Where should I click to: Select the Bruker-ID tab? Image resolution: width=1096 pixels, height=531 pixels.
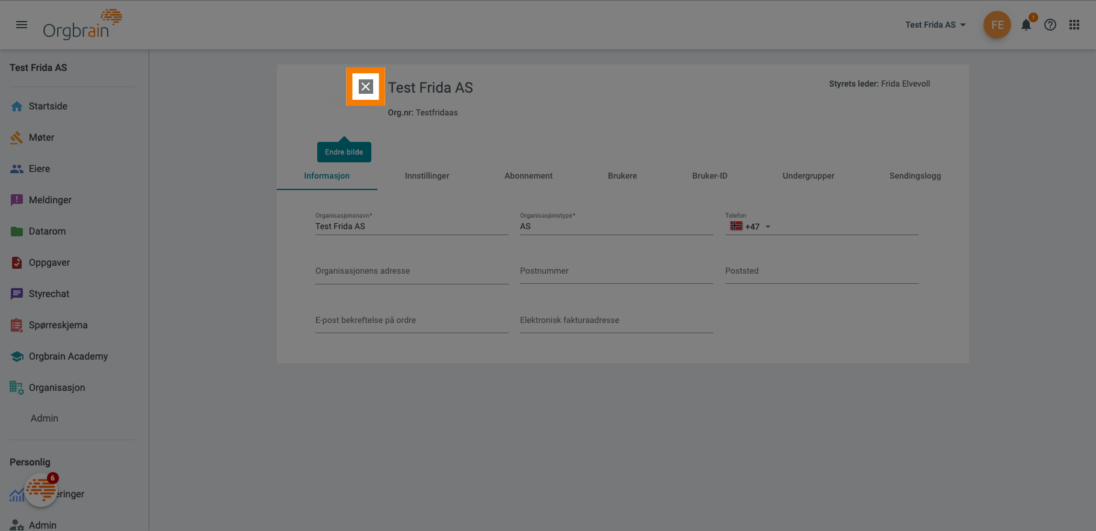click(x=710, y=176)
